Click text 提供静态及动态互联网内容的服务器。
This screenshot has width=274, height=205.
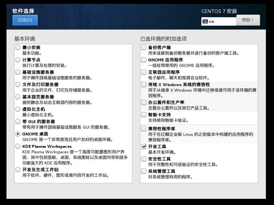click(x=57, y=102)
